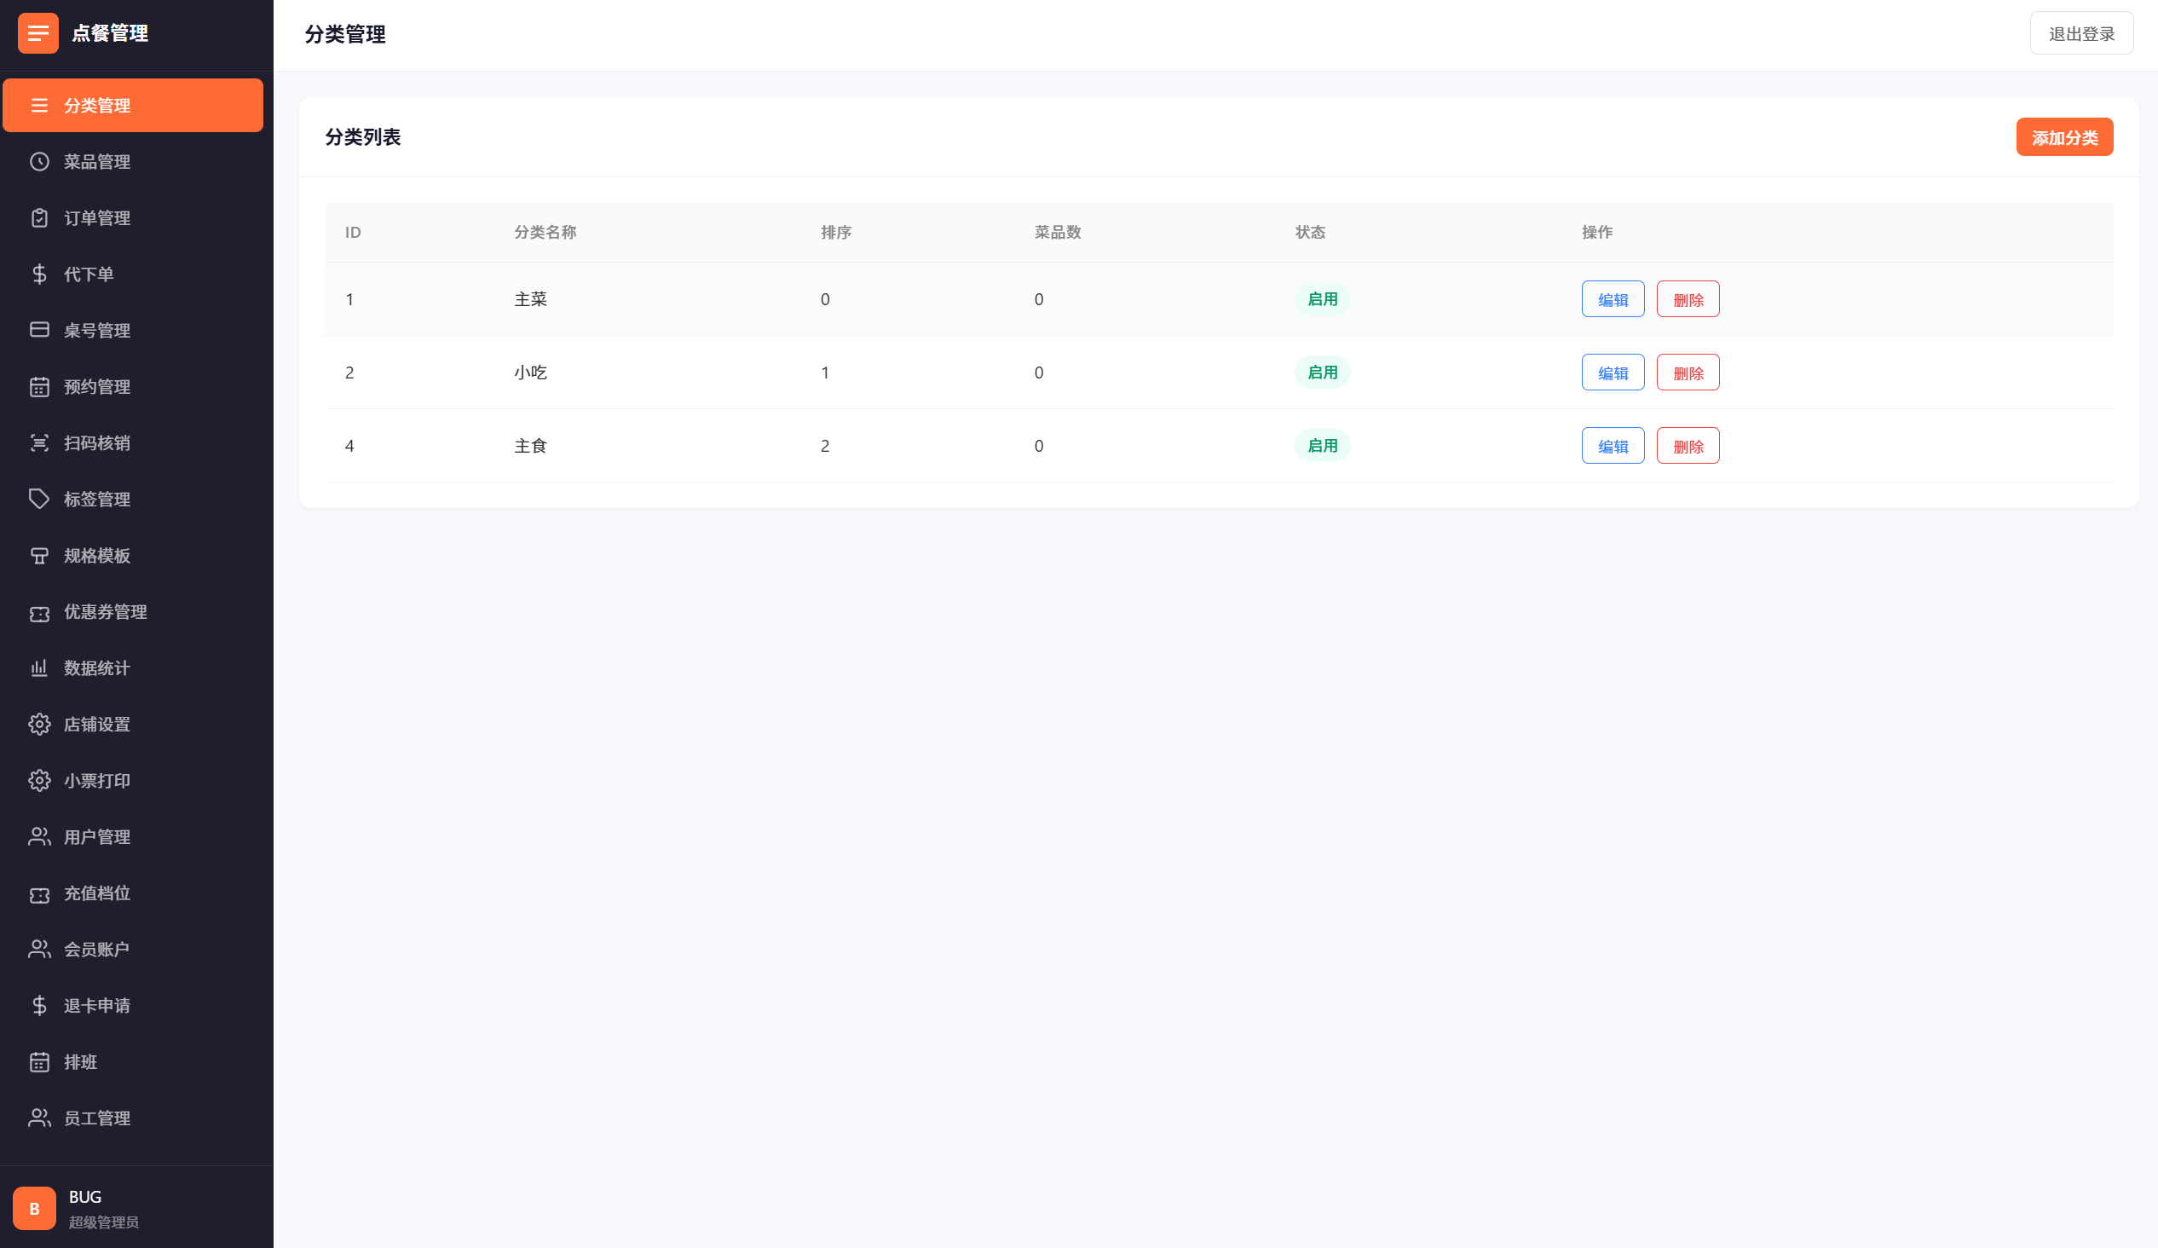
Task: Open 员工管理 menu item
Action: [x=97, y=1118]
